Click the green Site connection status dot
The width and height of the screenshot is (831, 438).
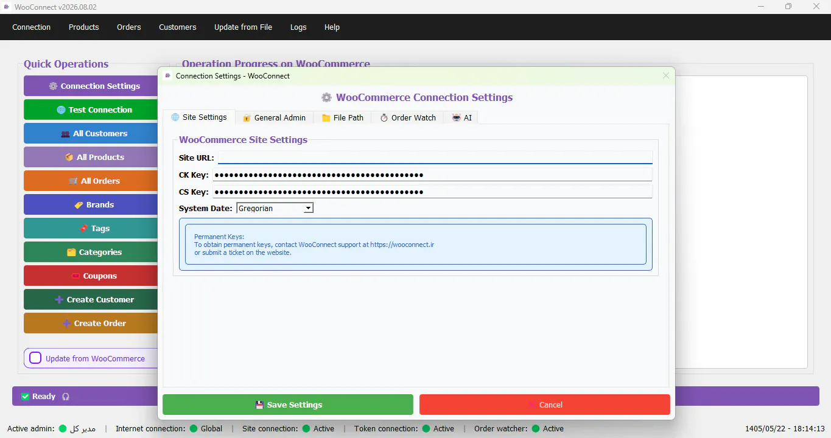click(x=306, y=429)
